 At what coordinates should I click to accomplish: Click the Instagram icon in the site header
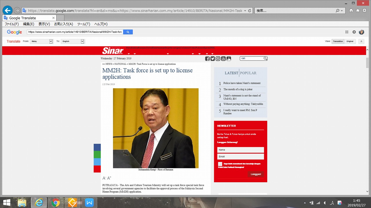point(218,59)
